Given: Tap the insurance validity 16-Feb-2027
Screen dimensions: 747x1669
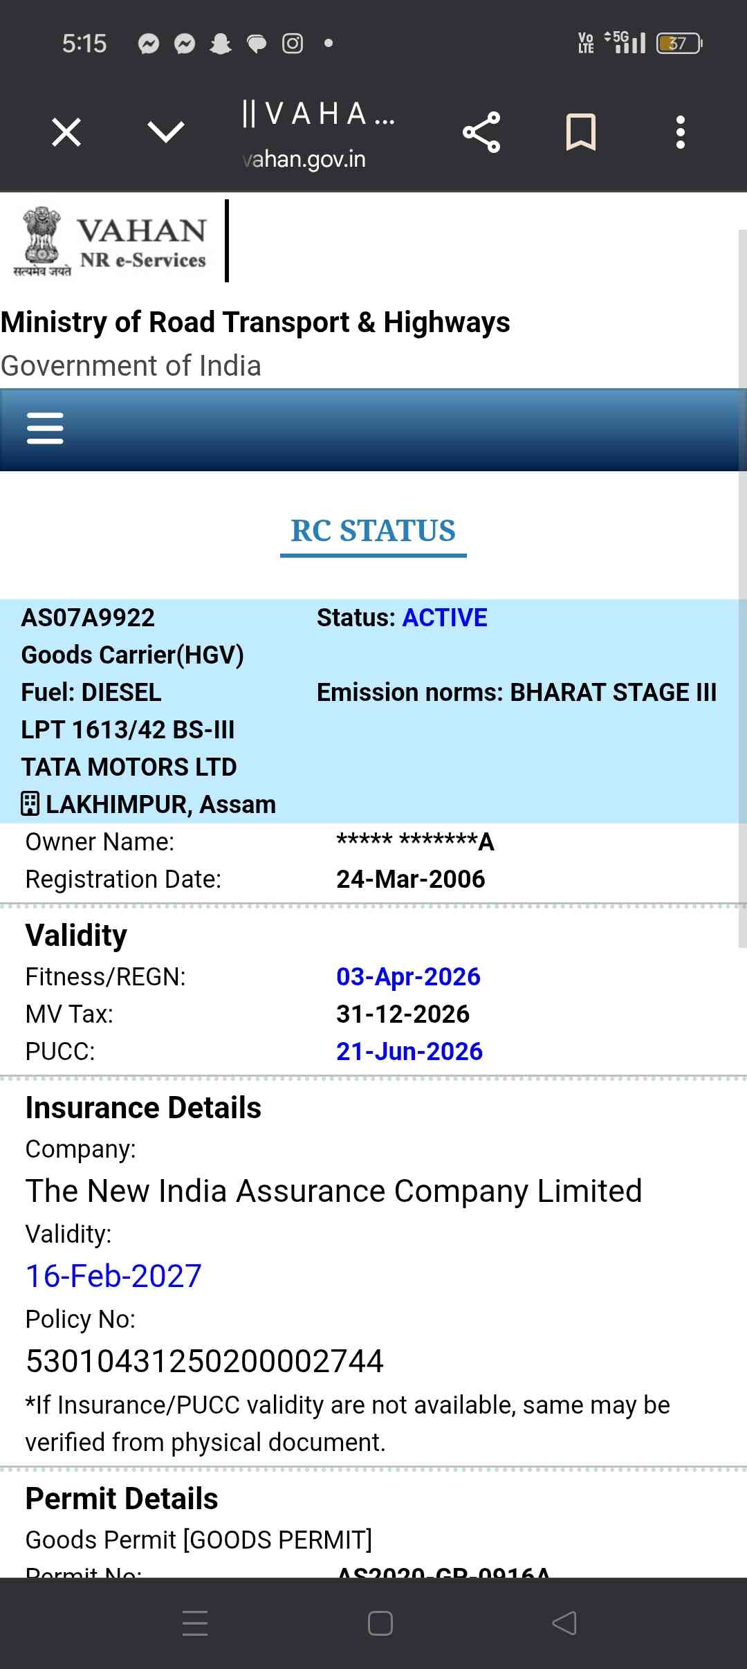Looking at the screenshot, I should 113,1275.
